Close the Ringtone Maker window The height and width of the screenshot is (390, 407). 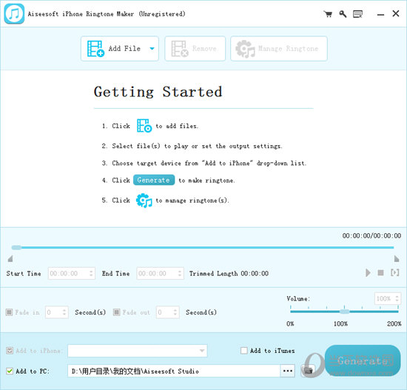(x=396, y=14)
